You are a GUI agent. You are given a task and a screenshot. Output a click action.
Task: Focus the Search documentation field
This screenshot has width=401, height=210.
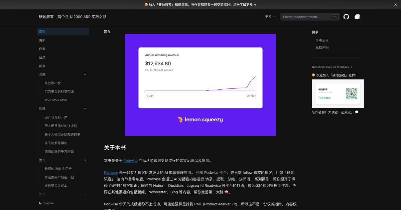click(x=310, y=17)
